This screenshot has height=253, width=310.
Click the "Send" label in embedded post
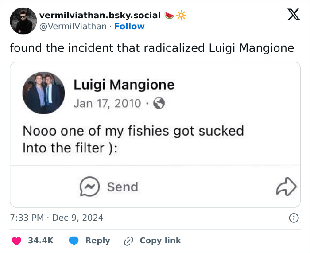pos(122,187)
